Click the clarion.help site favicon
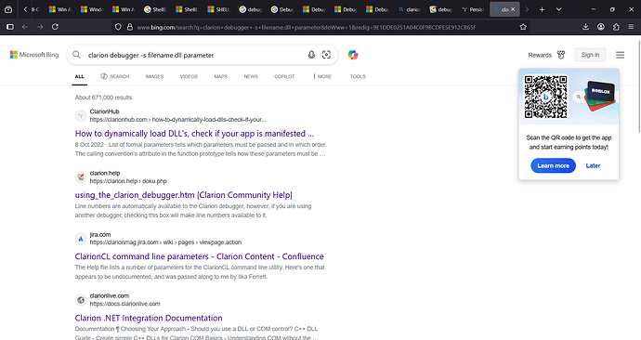The height and width of the screenshot is (340, 641). pyautogui.click(x=81, y=177)
